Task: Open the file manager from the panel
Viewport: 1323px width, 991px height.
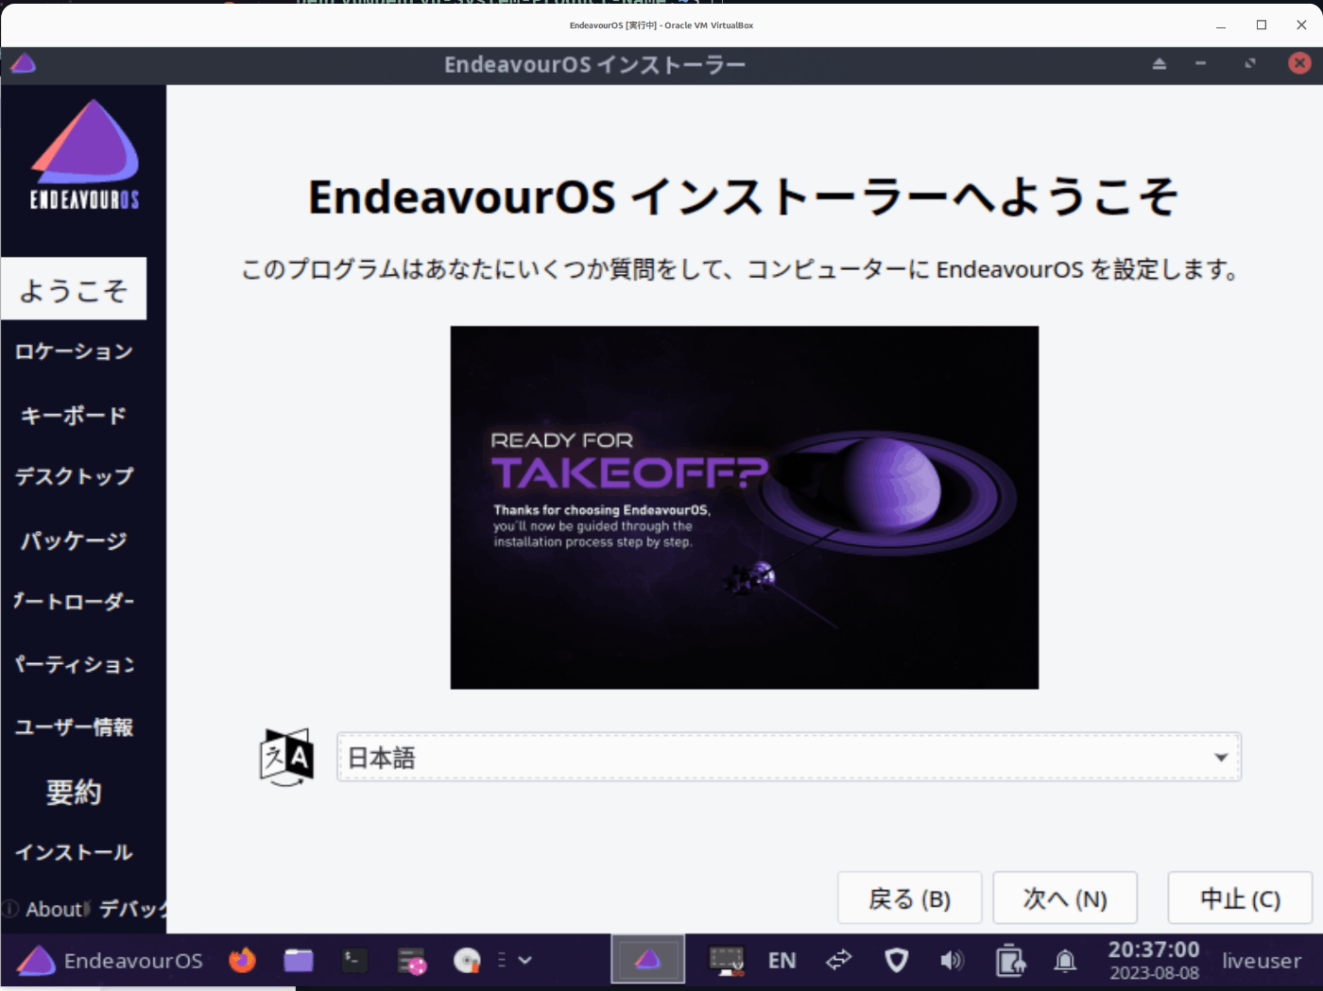Action: click(x=299, y=961)
